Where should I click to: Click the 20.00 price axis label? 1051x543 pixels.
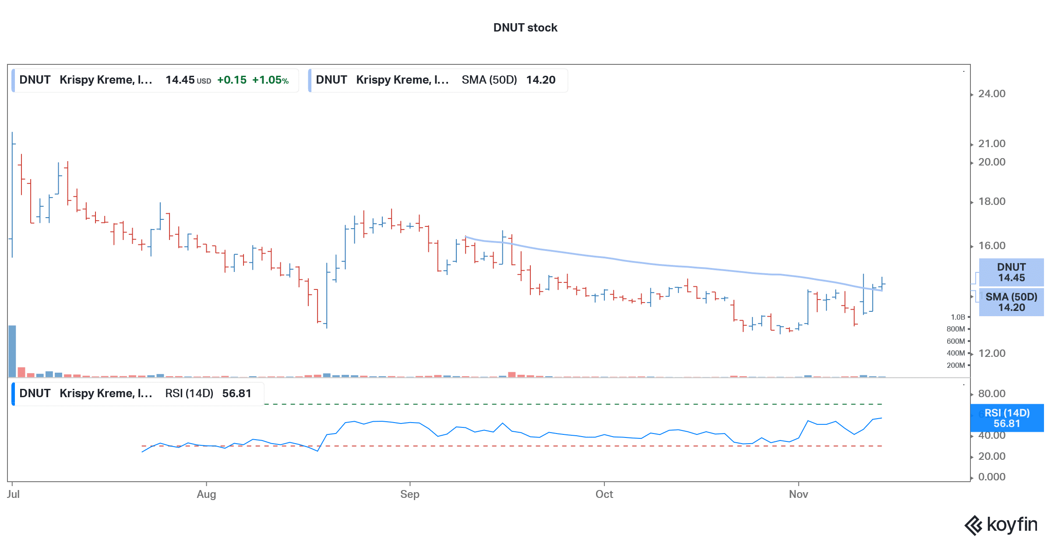tap(992, 162)
